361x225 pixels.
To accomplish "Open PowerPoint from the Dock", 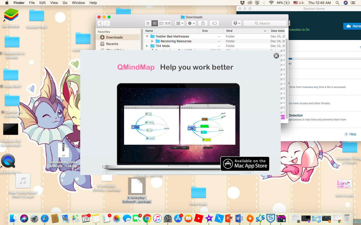I will [x=229, y=218].
